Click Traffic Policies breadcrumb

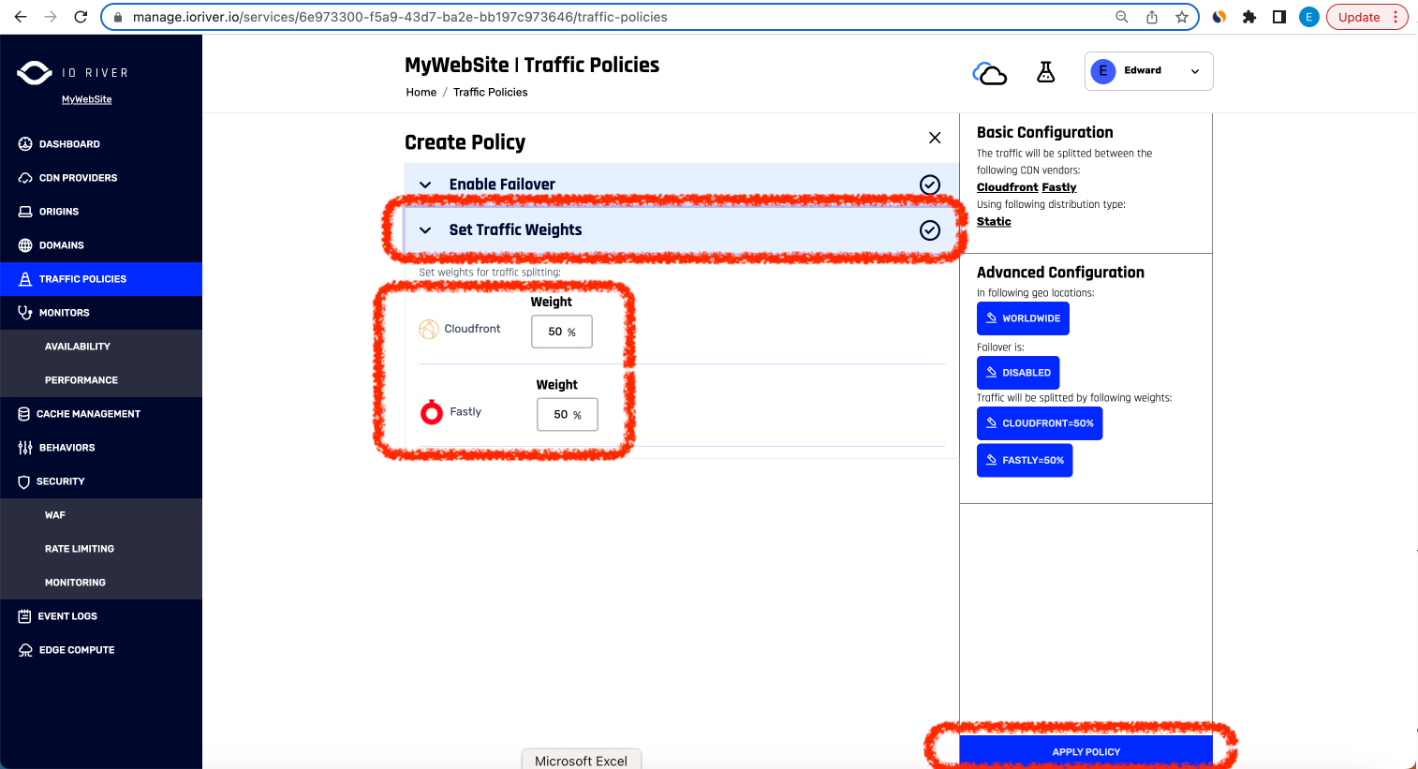point(491,92)
